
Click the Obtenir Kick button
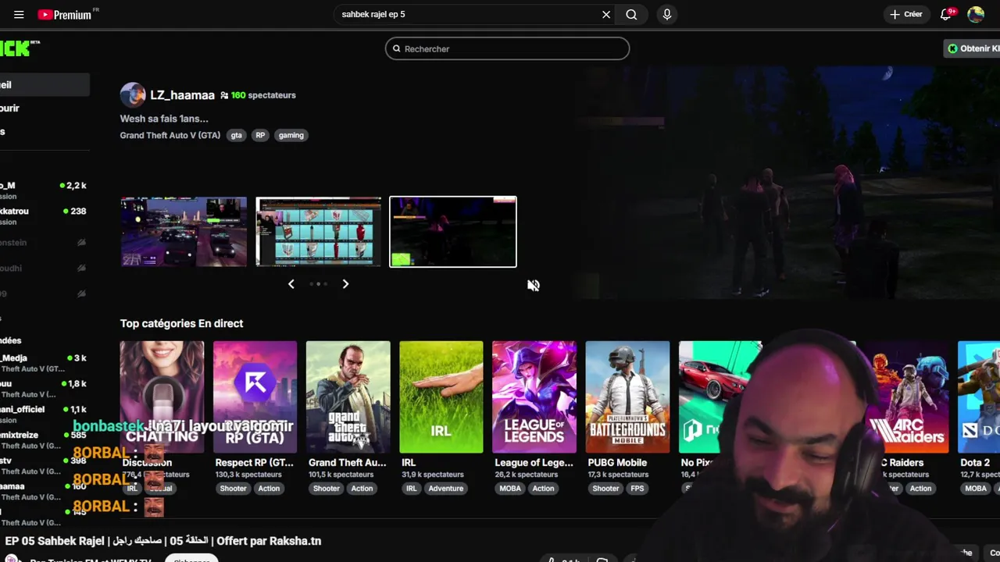tap(972, 48)
